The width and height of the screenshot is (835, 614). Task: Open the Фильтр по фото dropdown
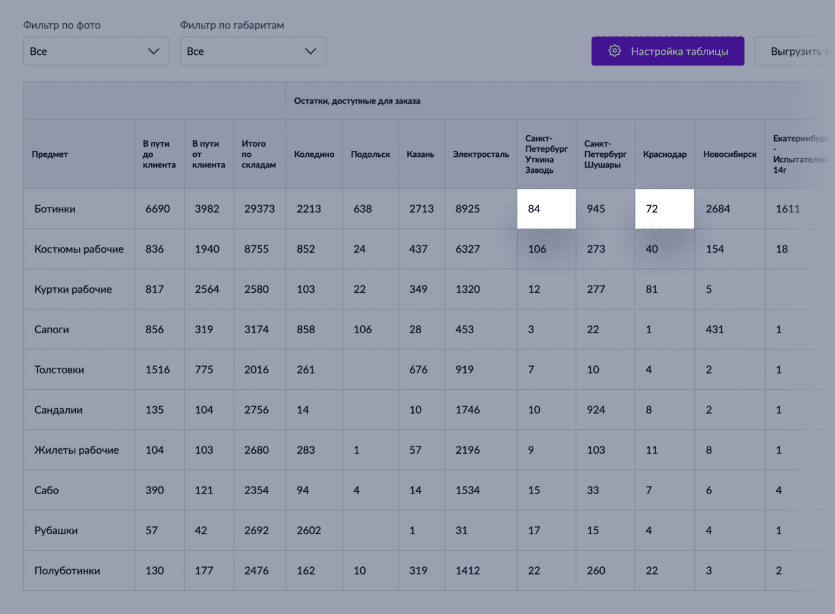96,51
